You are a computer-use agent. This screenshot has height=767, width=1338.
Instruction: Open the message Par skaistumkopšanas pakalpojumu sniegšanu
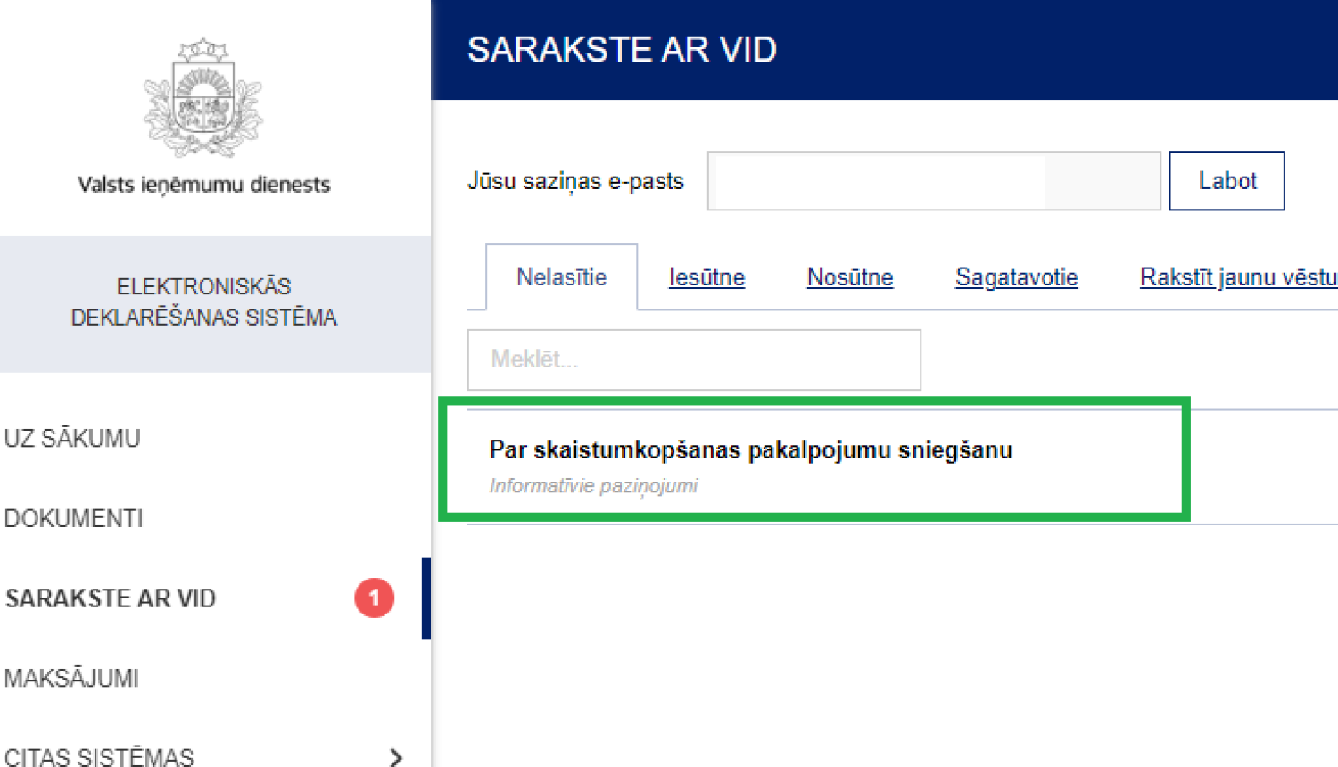click(751, 450)
